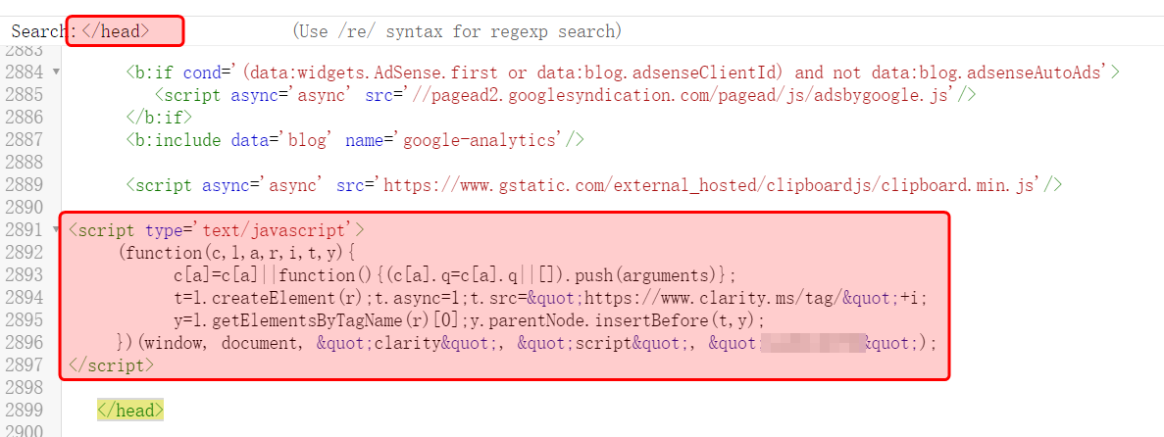Viewport: 1164px width, 437px height.
Task: Click line number 2889 in the gutter
Action: click(x=24, y=185)
